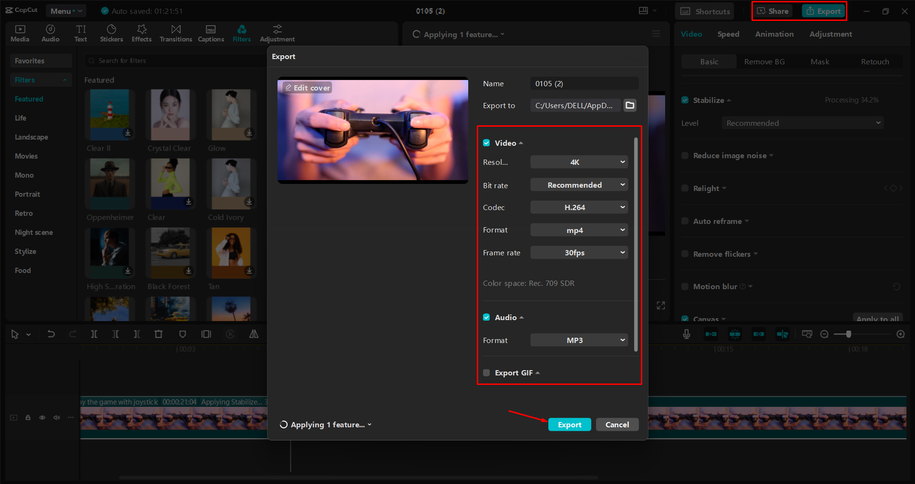Image resolution: width=915 pixels, height=484 pixels.
Task: Click the Export button in the dialog
Action: pos(569,424)
